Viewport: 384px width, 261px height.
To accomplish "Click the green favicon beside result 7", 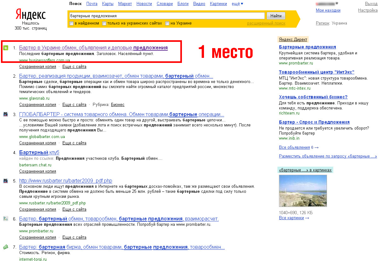I will click(5, 247).
